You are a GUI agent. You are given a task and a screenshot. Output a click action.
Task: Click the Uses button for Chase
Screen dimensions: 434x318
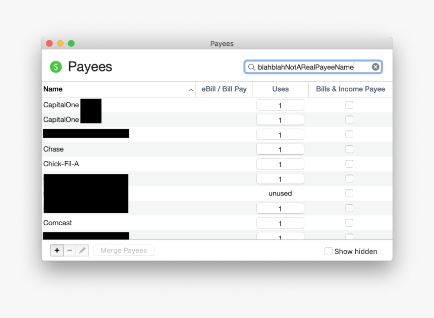click(280, 149)
